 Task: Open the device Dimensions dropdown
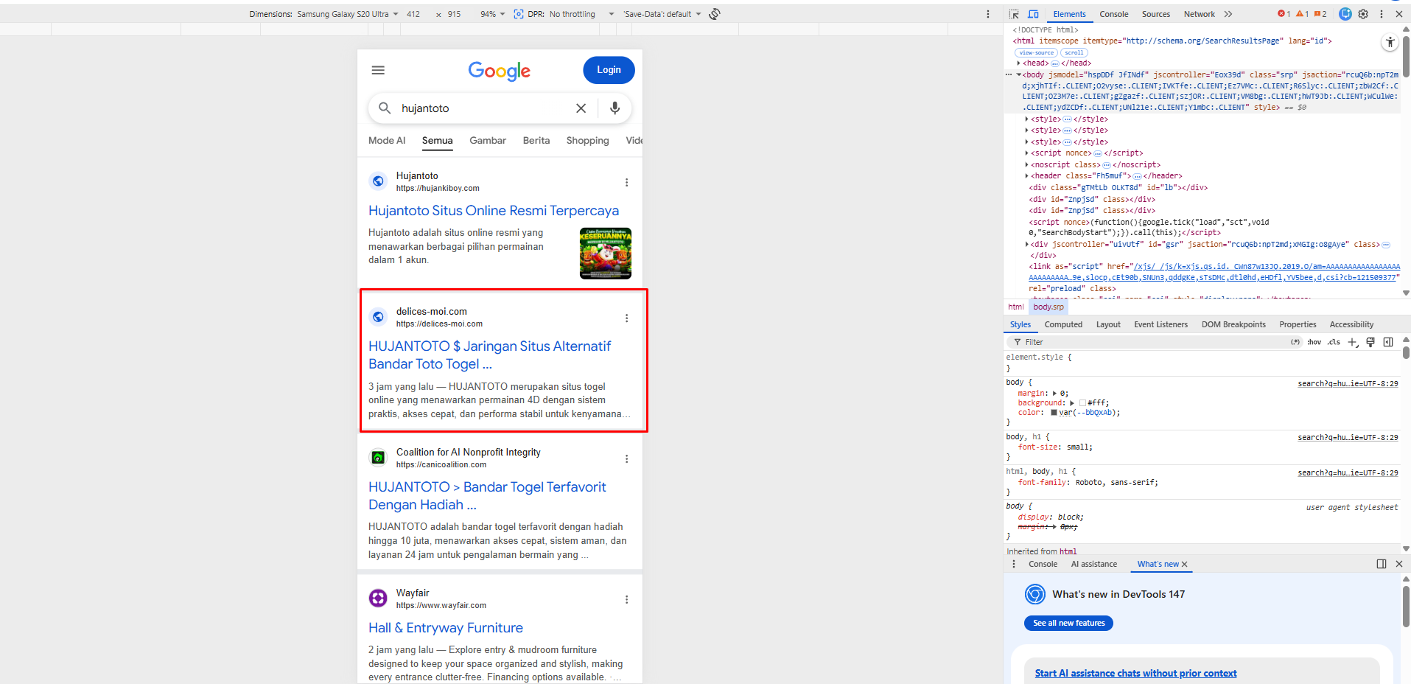coord(347,14)
